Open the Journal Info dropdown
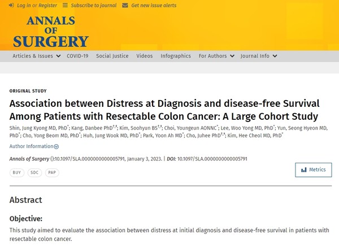This screenshot has height=247, width=339. click(x=259, y=56)
